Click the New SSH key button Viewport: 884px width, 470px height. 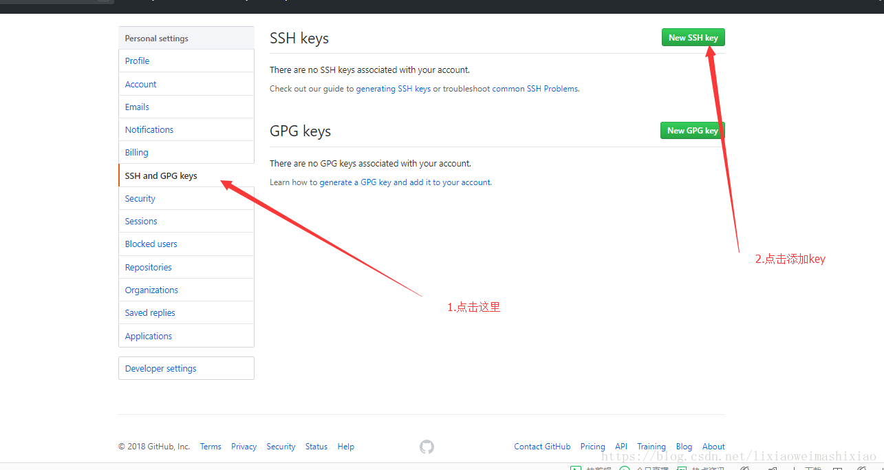[693, 38]
